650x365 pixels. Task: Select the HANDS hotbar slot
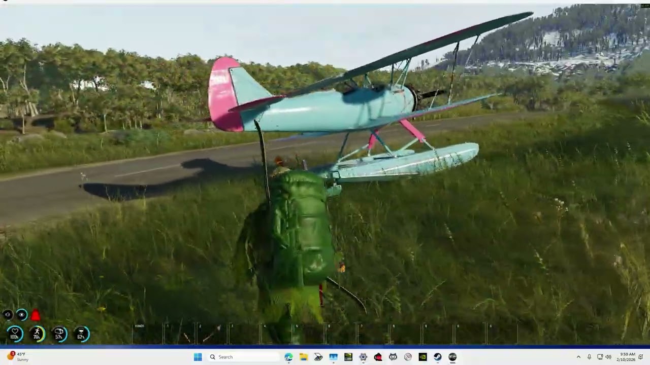coord(149,333)
